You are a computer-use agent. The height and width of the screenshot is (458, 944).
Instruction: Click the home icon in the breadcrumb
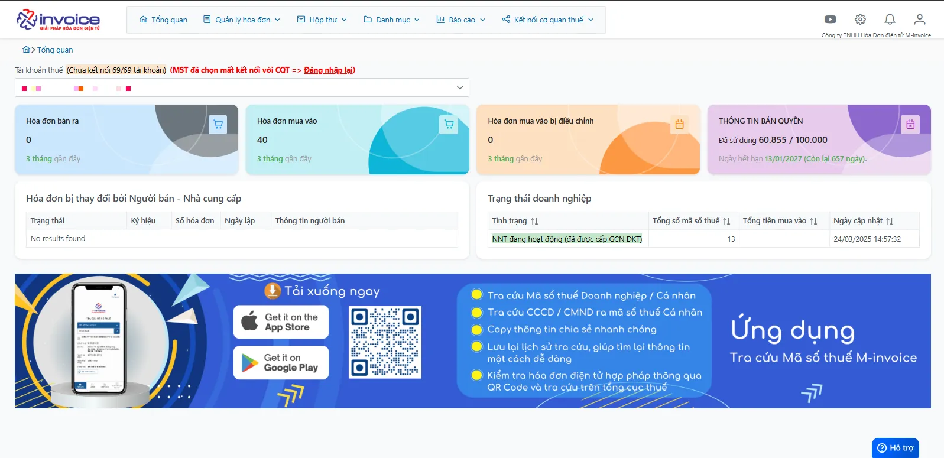(x=26, y=50)
